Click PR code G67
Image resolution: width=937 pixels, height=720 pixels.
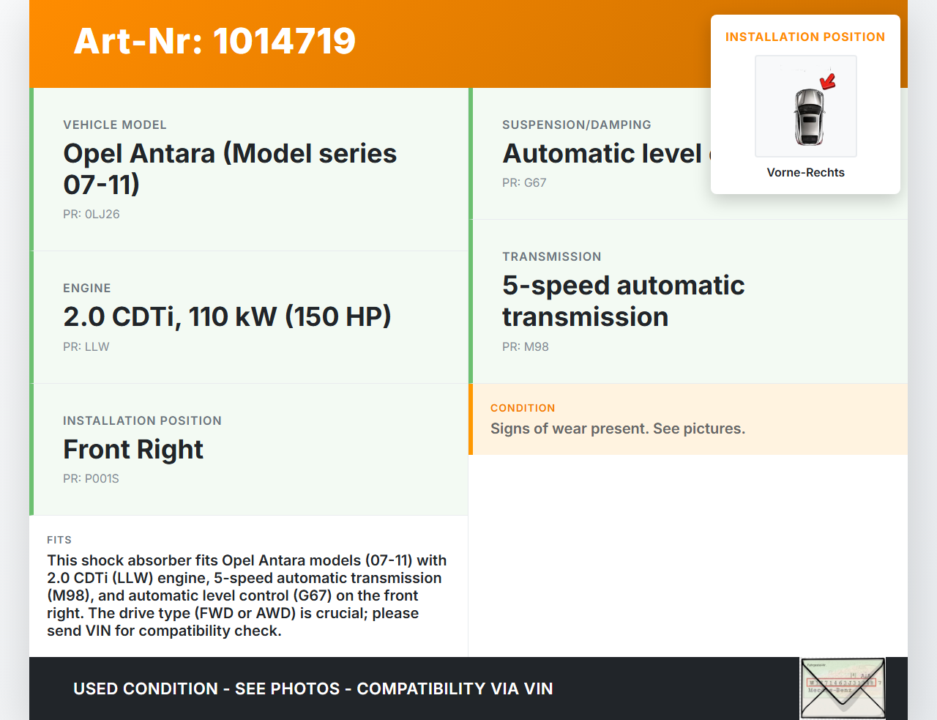524,182
